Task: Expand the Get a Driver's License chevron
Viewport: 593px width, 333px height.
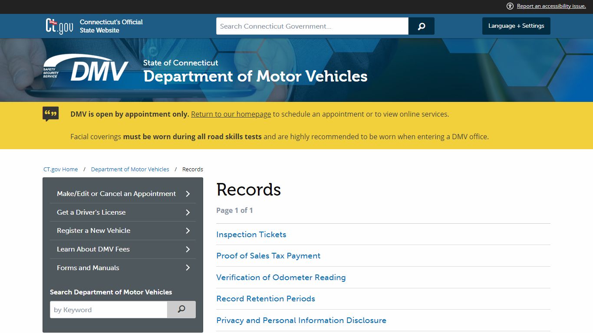Action: (x=188, y=212)
